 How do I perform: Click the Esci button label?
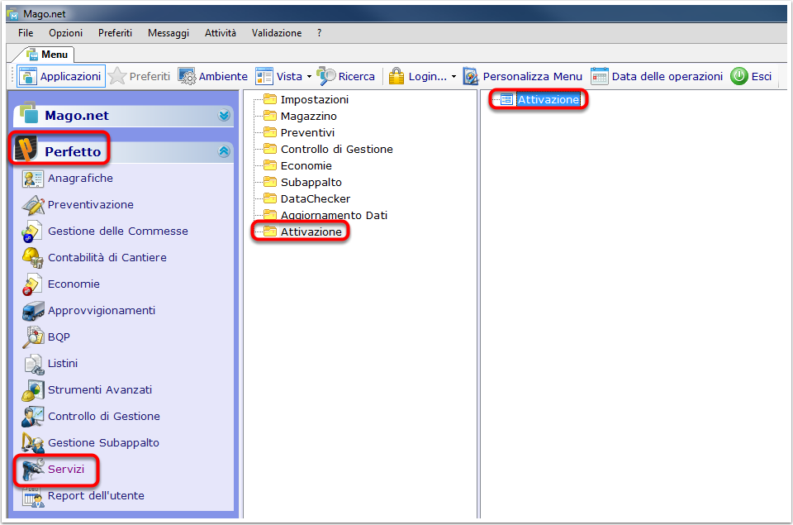pyautogui.click(x=761, y=76)
